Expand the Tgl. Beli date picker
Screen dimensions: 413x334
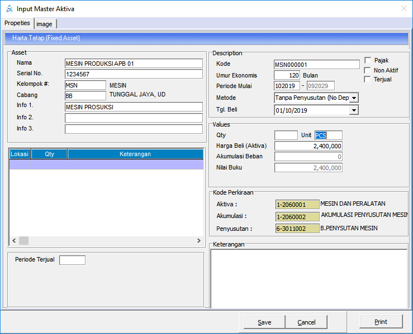point(353,110)
